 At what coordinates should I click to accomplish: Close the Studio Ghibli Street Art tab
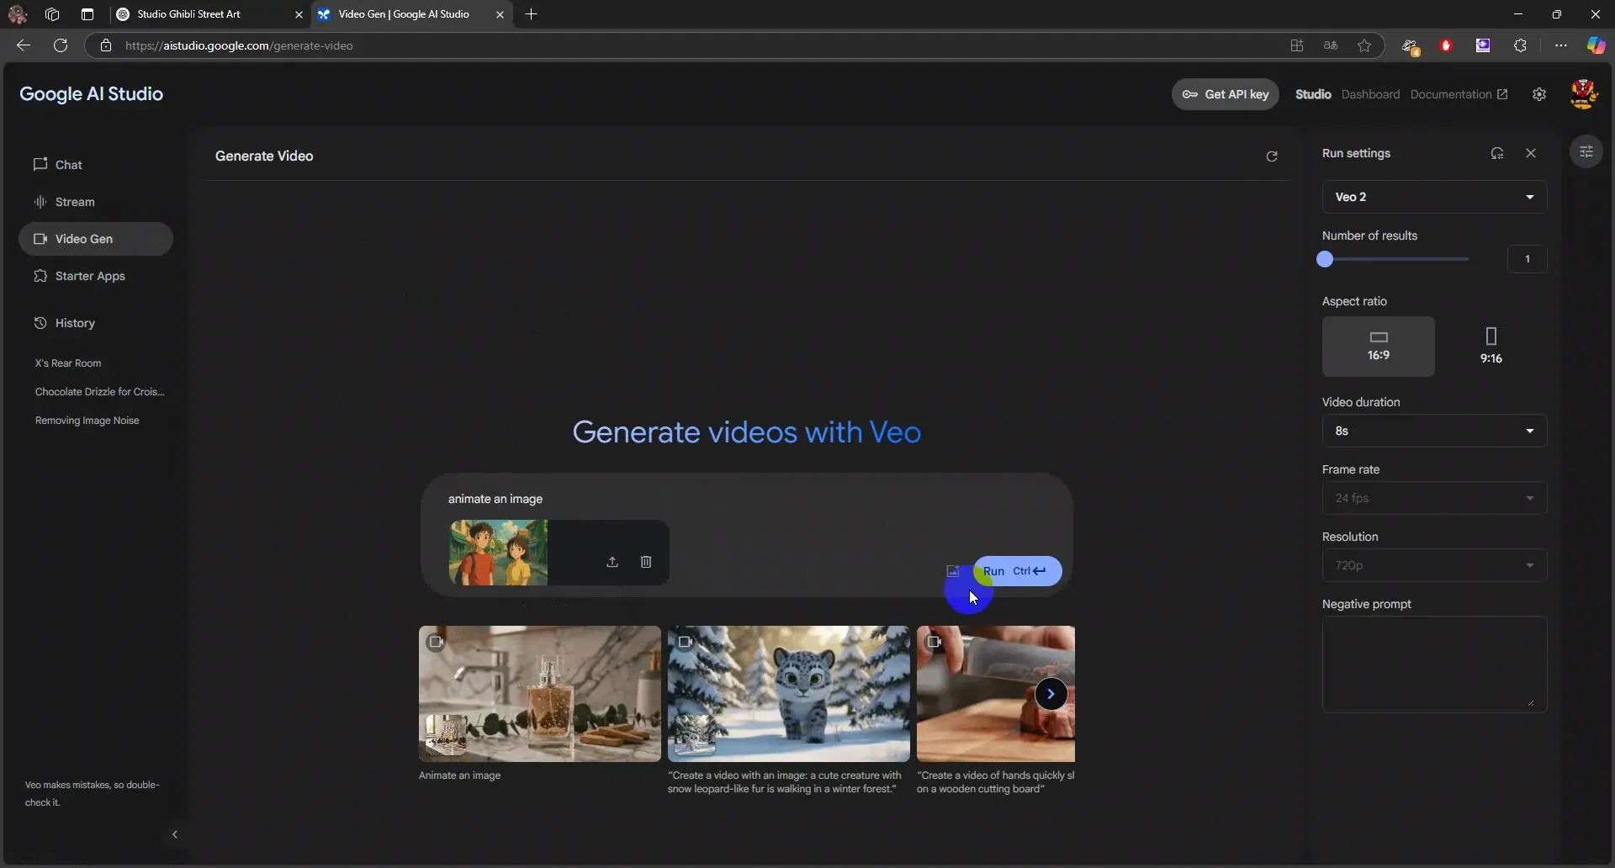[299, 14]
